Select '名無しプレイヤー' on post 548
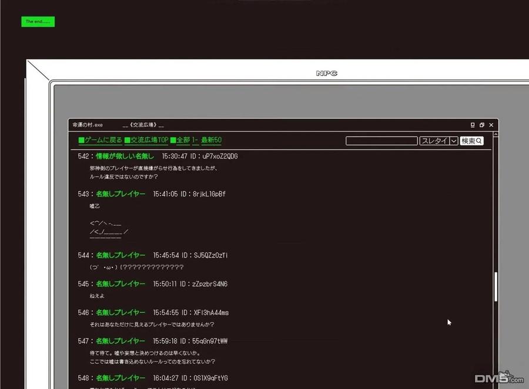The width and height of the screenshot is (529, 389). click(x=120, y=378)
